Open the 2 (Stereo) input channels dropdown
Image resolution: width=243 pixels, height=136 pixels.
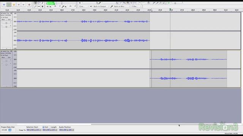(x=136, y=6)
